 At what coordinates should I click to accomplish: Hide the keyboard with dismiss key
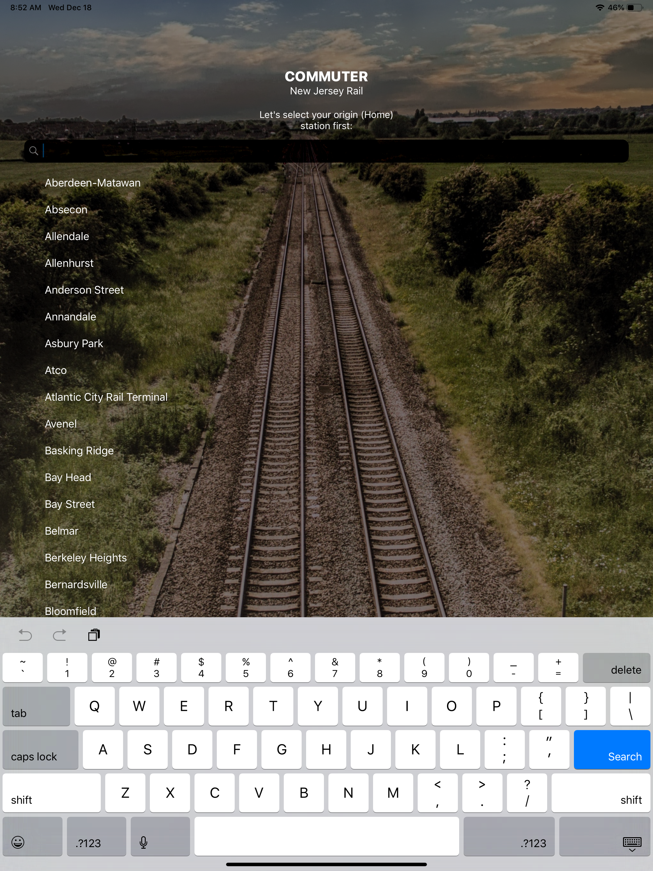pos(605,836)
